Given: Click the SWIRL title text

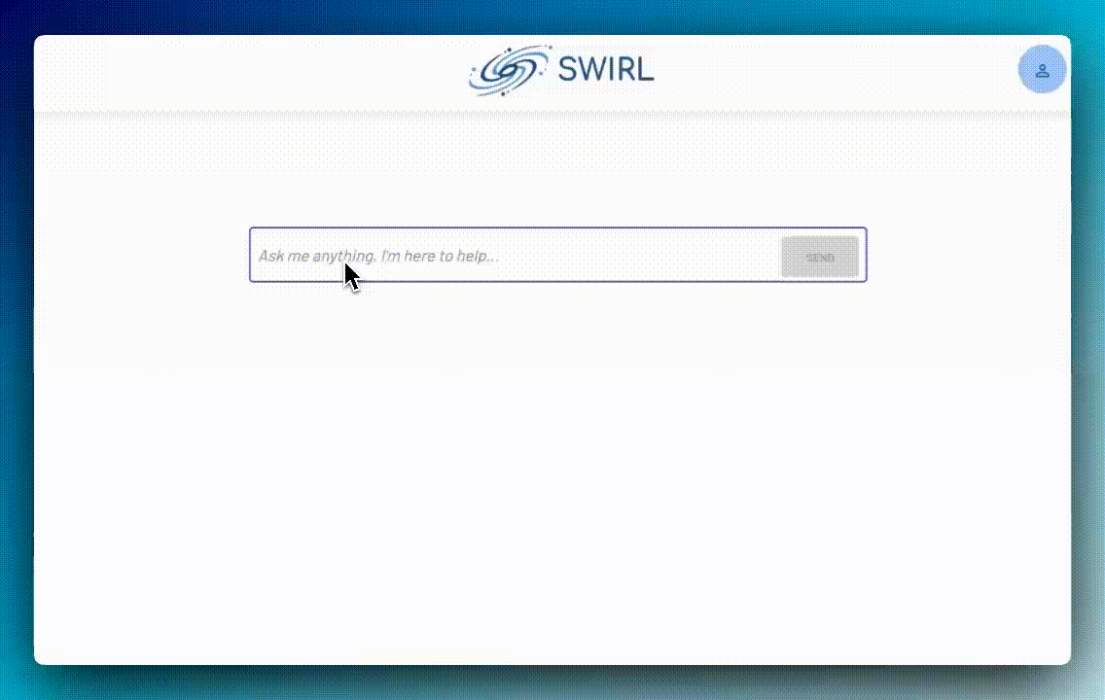Looking at the screenshot, I should coord(606,70).
